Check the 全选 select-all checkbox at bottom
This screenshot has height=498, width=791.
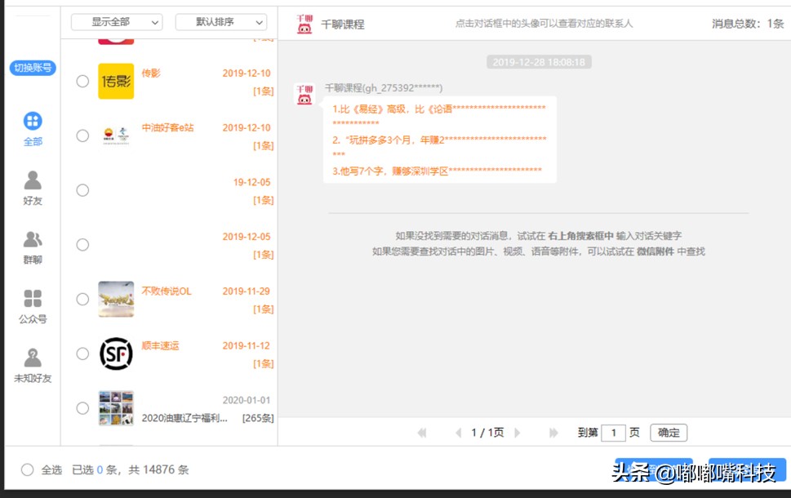[x=27, y=469]
